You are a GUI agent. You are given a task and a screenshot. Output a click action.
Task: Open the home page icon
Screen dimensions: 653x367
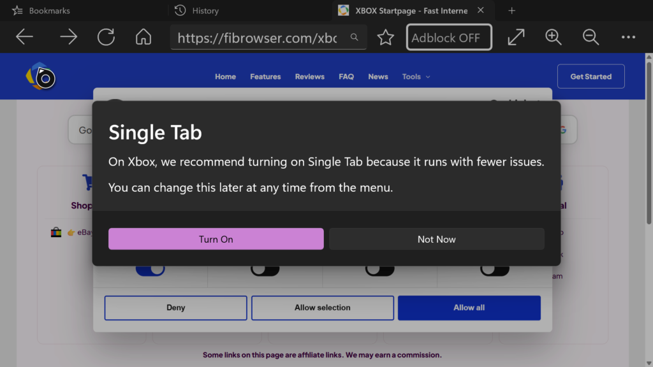click(143, 37)
